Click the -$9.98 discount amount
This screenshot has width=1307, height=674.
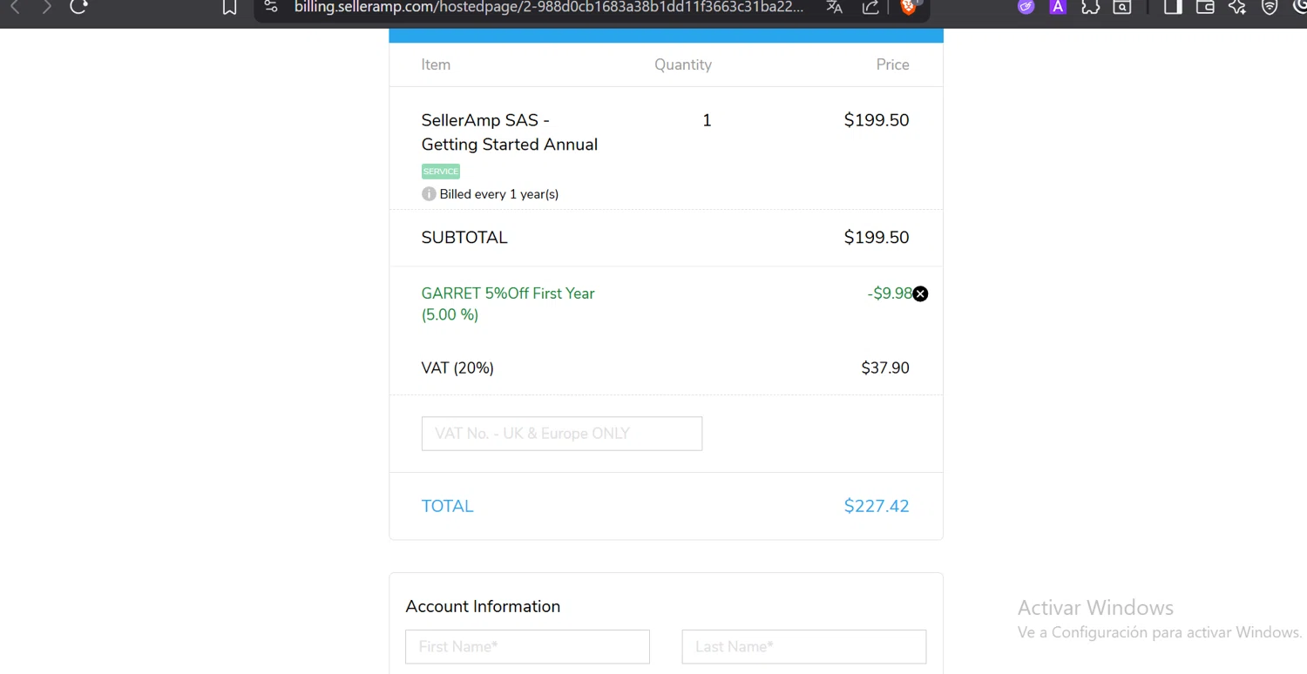[x=890, y=293]
